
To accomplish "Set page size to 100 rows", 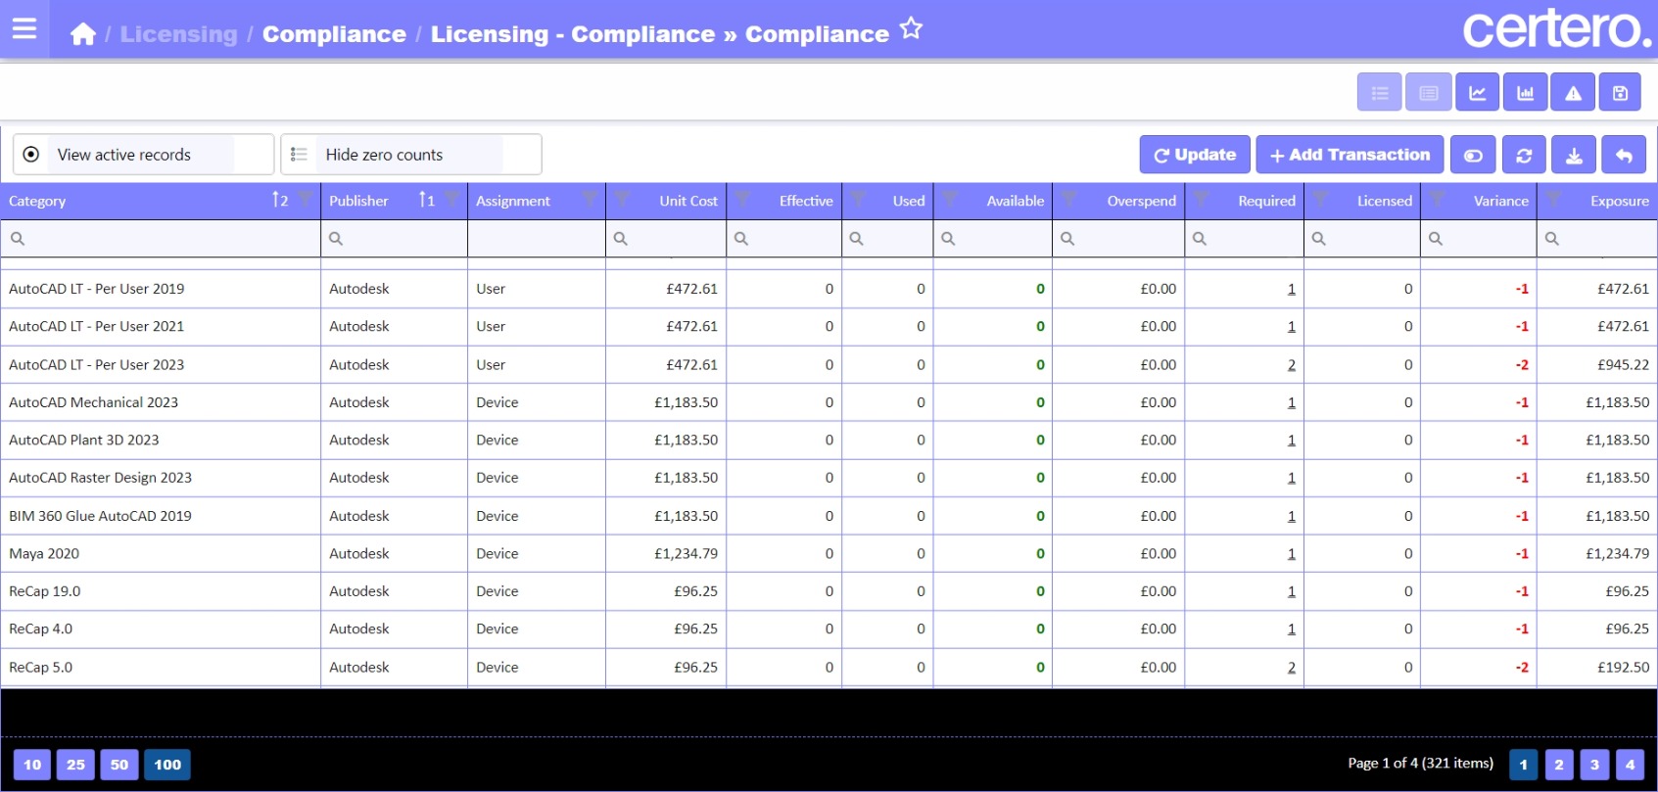I will (167, 765).
